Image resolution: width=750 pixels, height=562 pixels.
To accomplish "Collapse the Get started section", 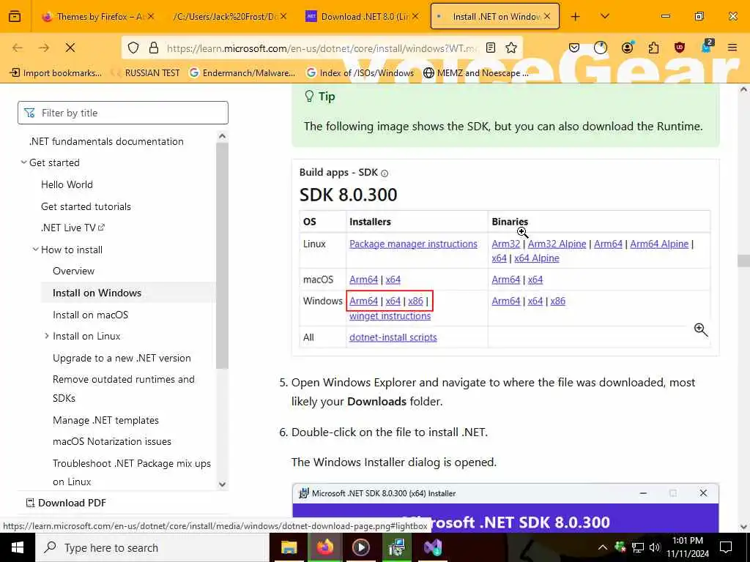I will pos(23,162).
